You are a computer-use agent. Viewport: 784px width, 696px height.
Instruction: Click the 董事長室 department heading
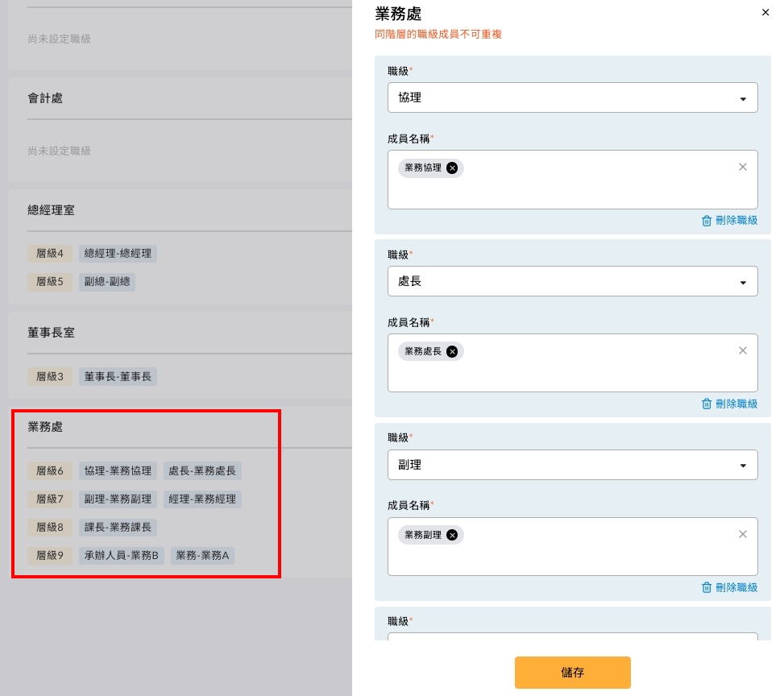(x=51, y=333)
